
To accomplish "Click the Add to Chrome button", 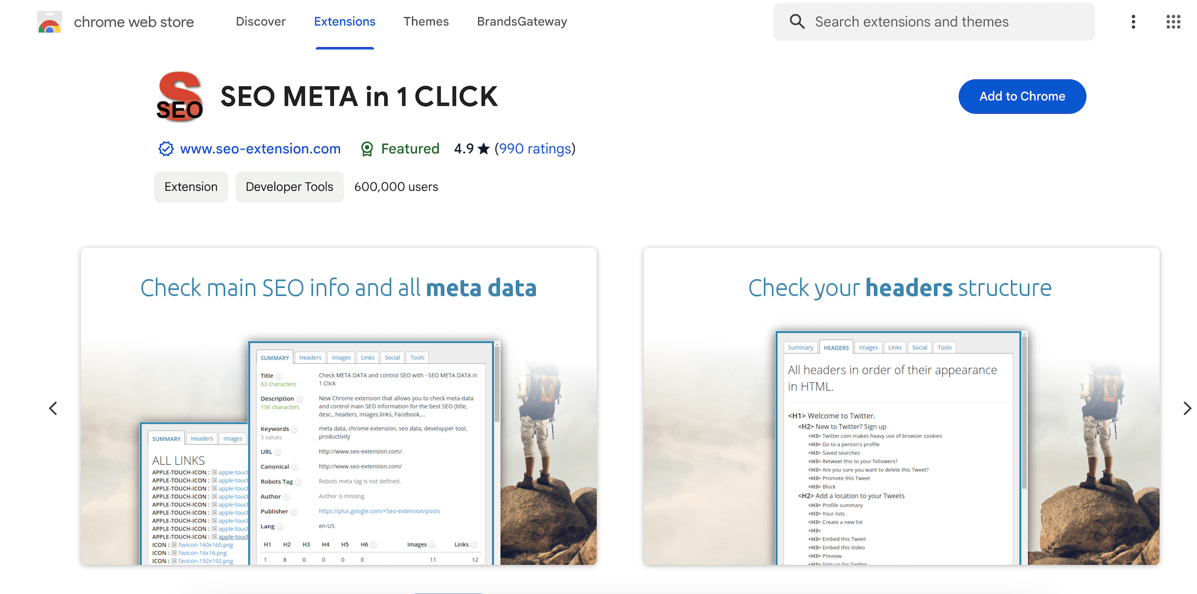I will click(1022, 96).
